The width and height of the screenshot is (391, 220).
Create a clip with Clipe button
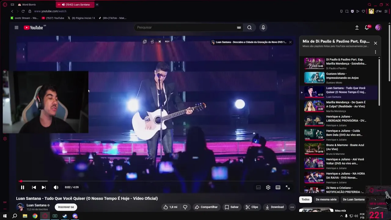click(x=252, y=207)
